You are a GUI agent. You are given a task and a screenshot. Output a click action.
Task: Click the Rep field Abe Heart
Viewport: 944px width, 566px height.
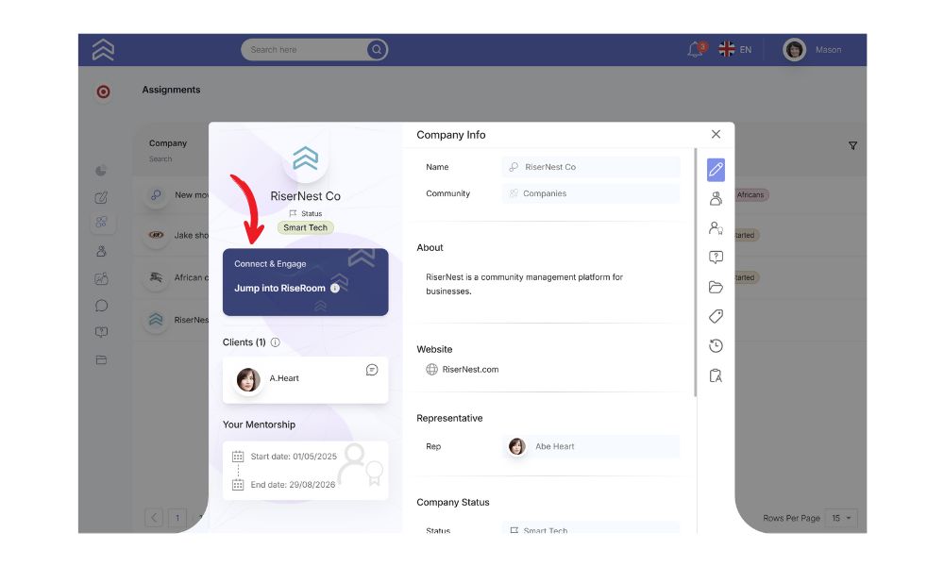click(591, 446)
